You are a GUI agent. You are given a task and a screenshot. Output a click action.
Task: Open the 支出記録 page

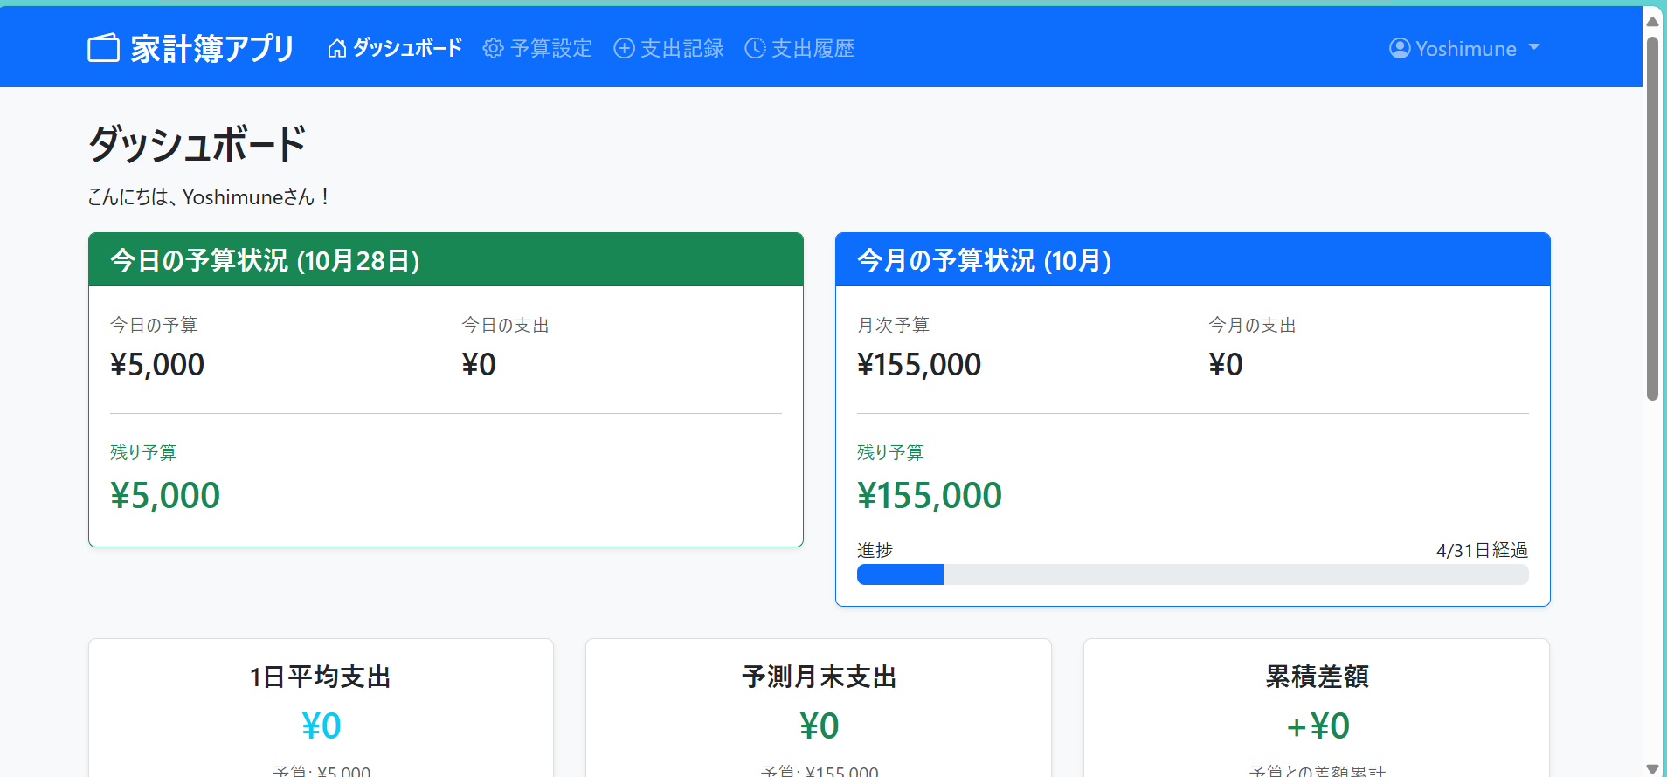coord(668,48)
